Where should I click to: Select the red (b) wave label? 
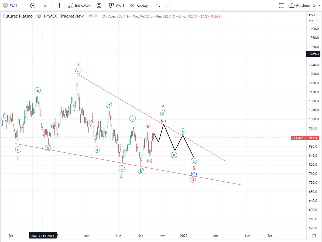(x=149, y=161)
